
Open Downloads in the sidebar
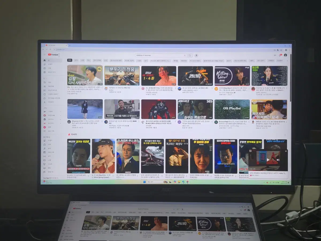(x=52, y=102)
